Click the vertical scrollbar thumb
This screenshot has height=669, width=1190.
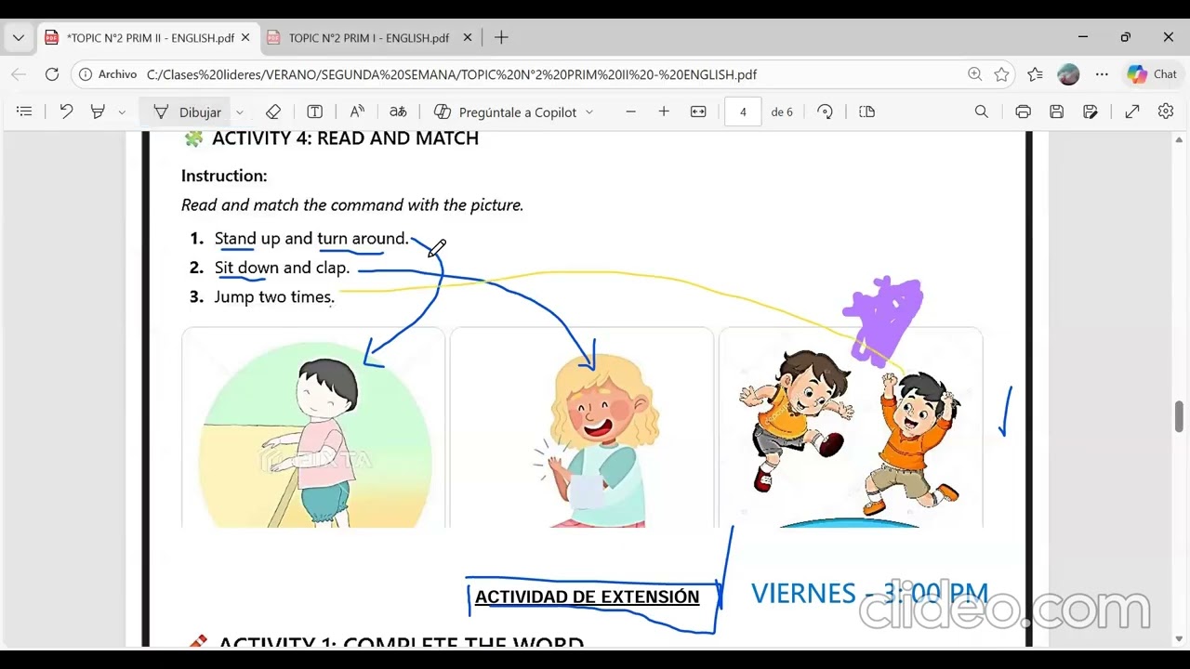[x=1180, y=416]
